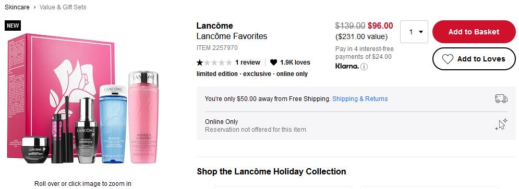The height and width of the screenshot is (189, 519).
Task: Click the Lancôme brand name link
Action: 214,26
